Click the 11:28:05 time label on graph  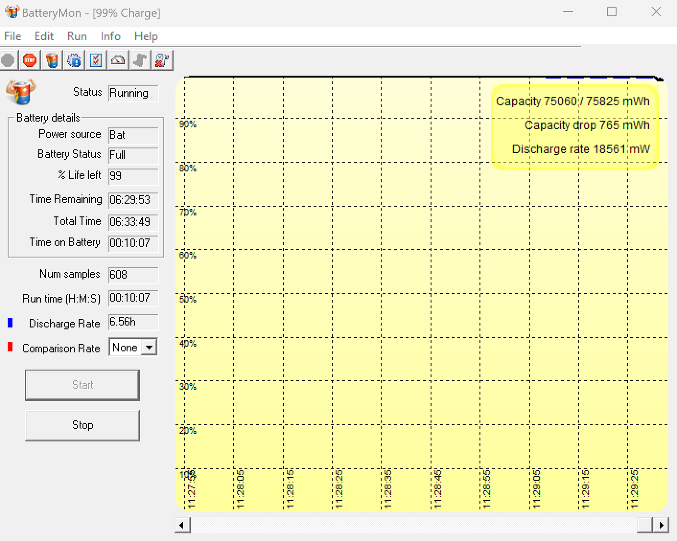click(240, 489)
